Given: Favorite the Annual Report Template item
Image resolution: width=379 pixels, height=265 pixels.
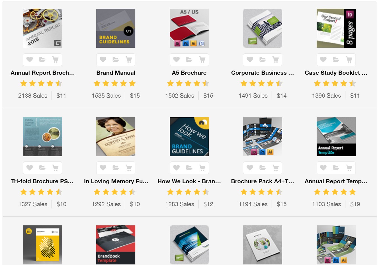Looking at the screenshot, I should pos(323,168).
